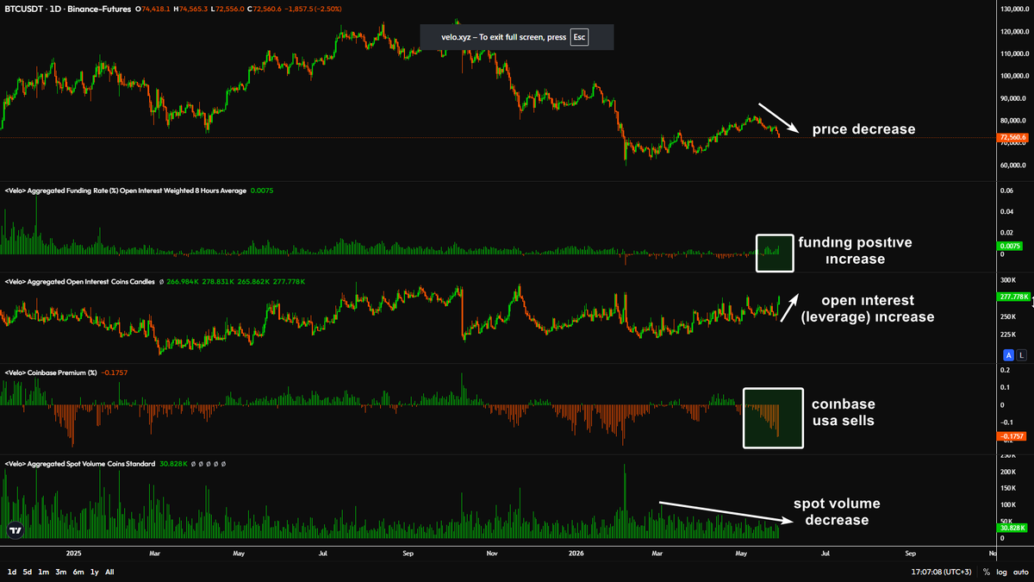Click the 0.0075 funding rate axis label
Viewport: 1034px width, 582px height.
point(1011,247)
